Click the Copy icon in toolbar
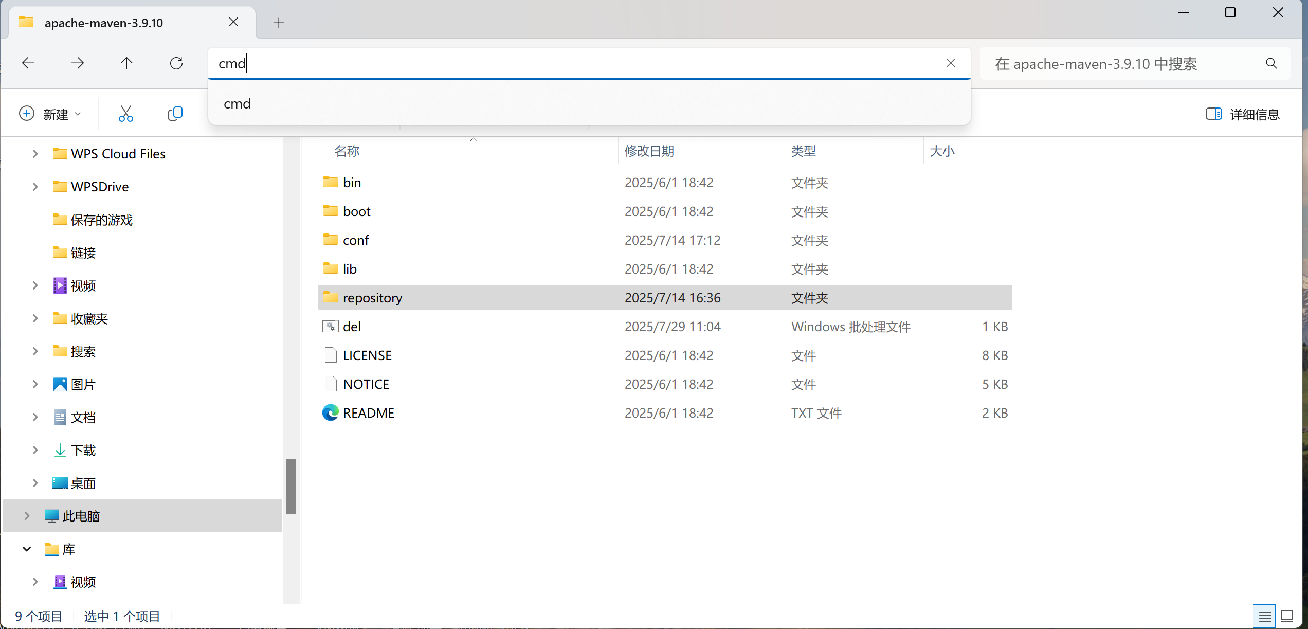 coord(175,114)
